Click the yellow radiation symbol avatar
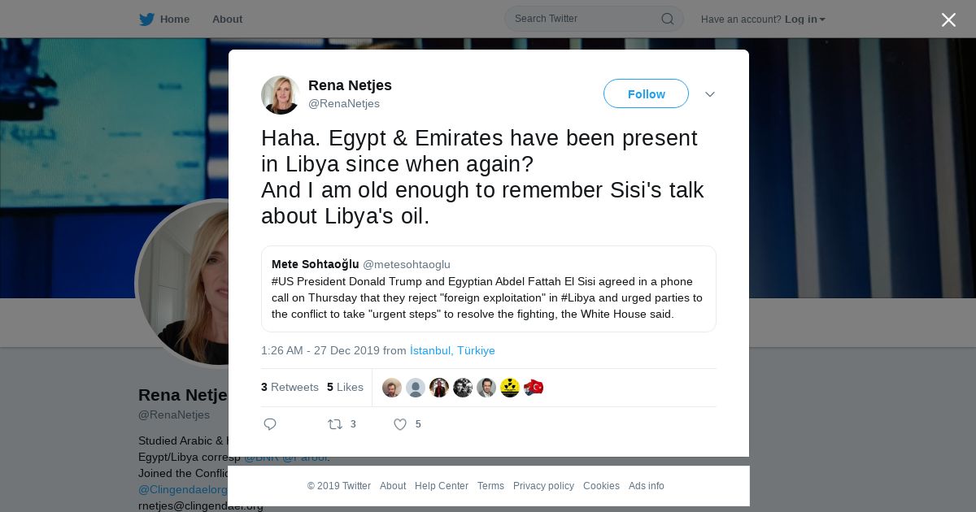Image resolution: width=976 pixels, height=512 pixels. point(510,388)
